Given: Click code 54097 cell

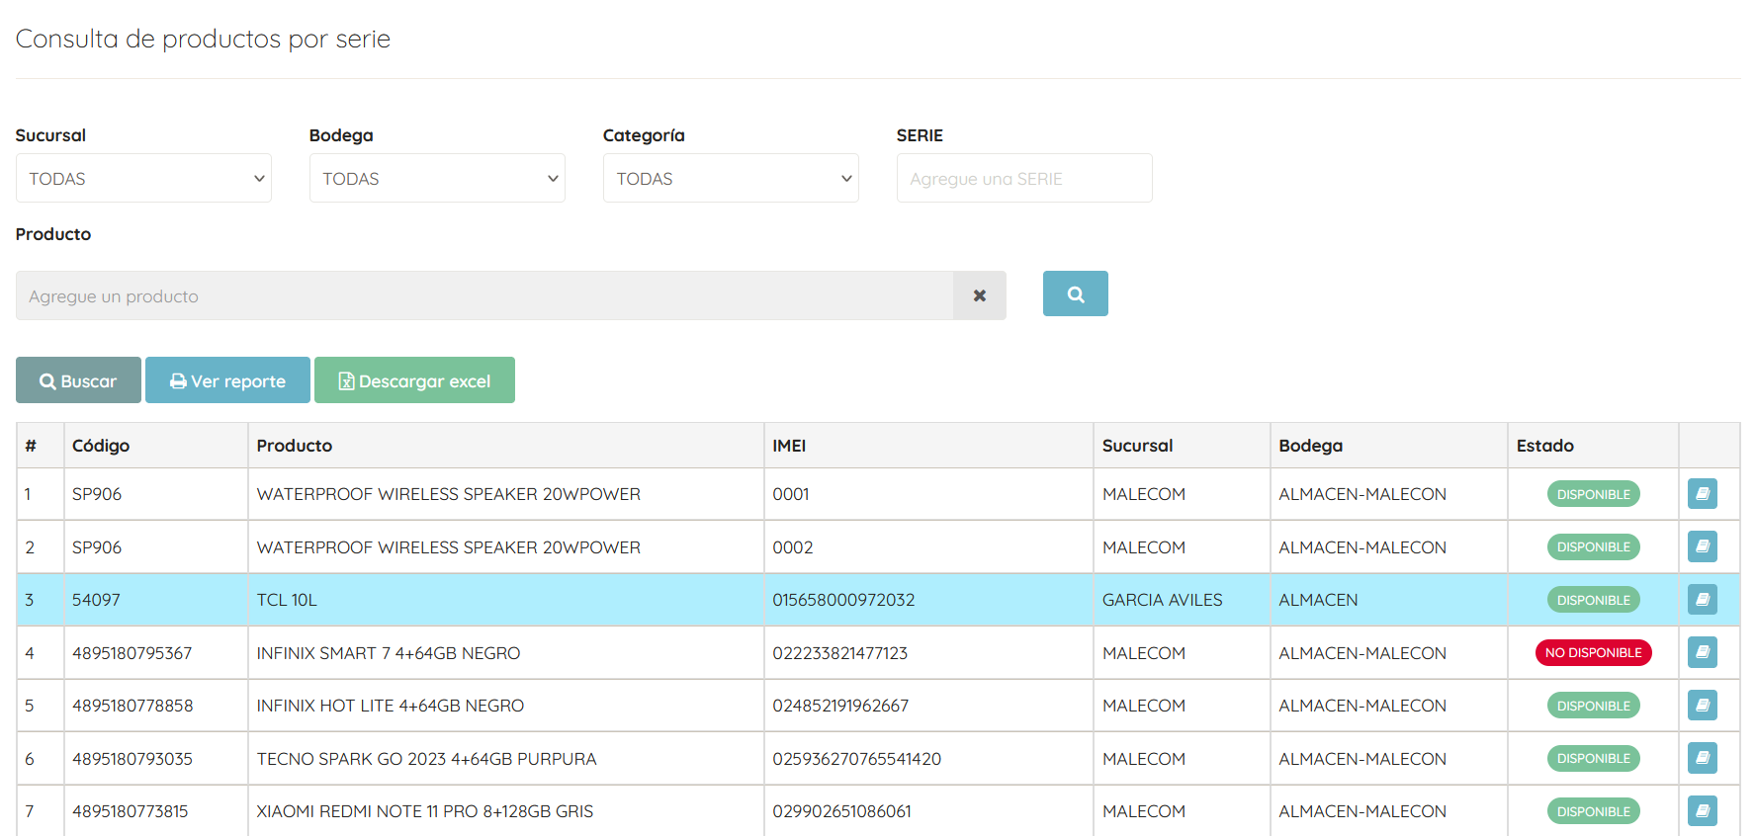Looking at the screenshot, I should point(156,600).
